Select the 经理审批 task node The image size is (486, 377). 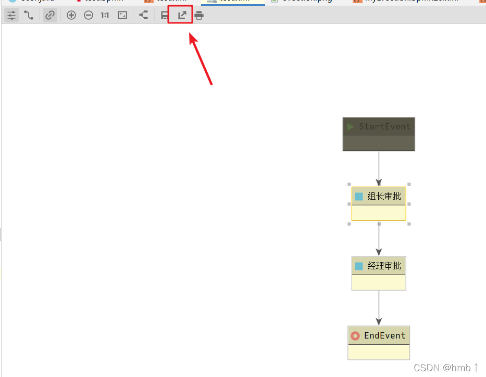(x=379, y=274)
